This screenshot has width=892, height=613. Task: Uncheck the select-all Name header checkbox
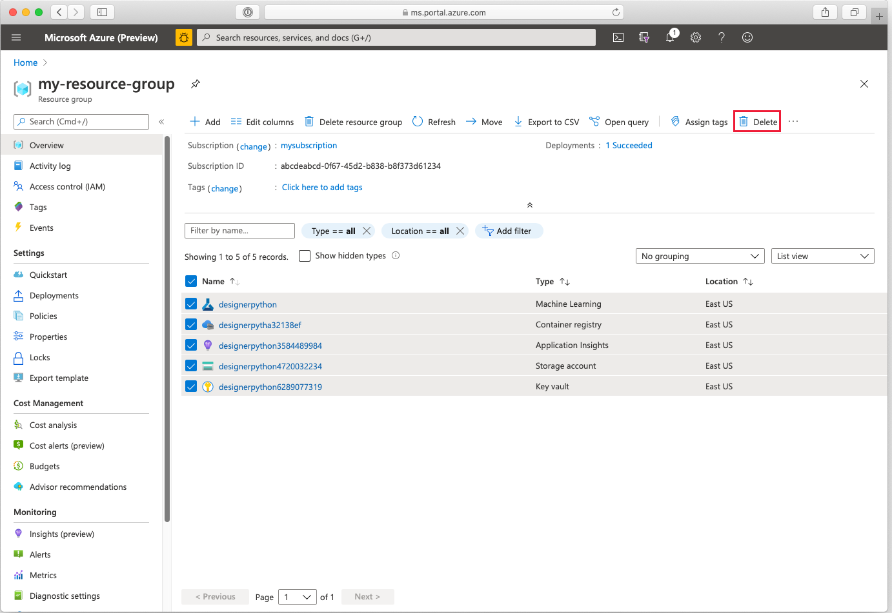[x=191, y=281]
